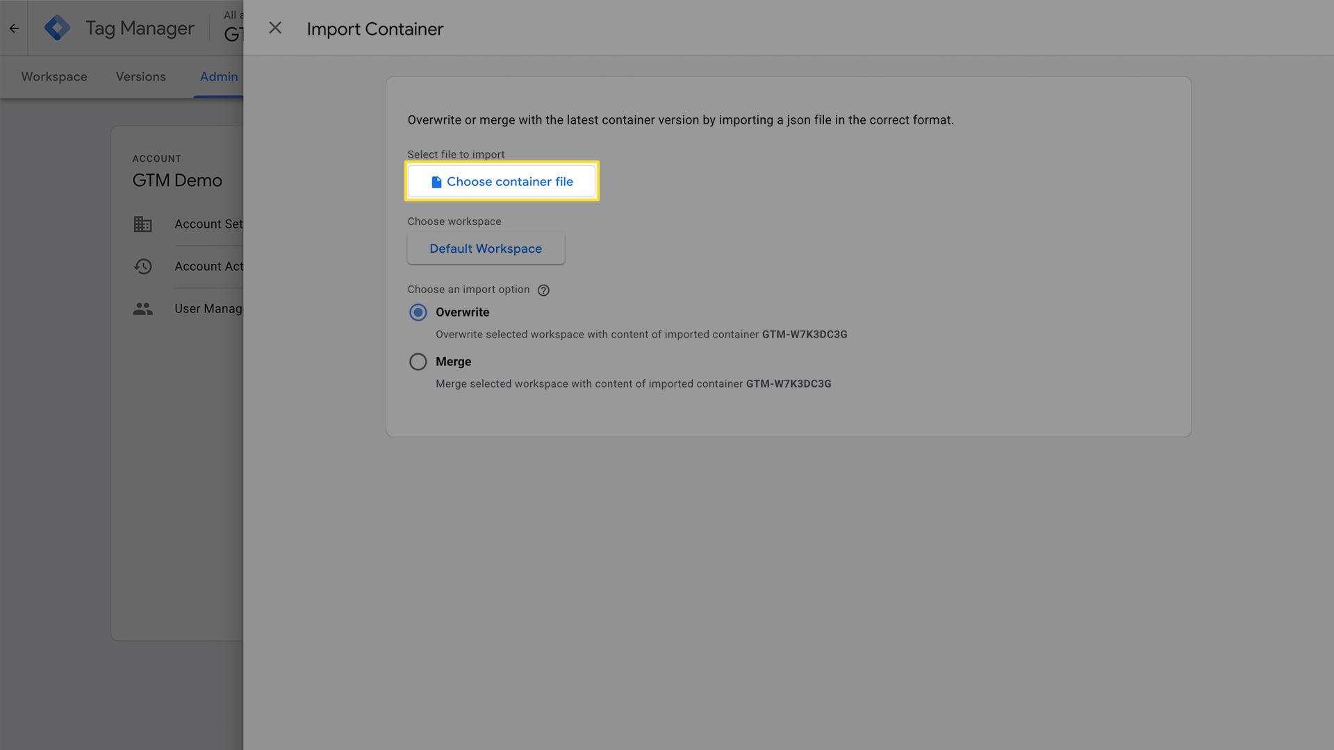This screenshot has height=750, width=1334.
Task: Open the Default Workspace selector
Action: 486,248
